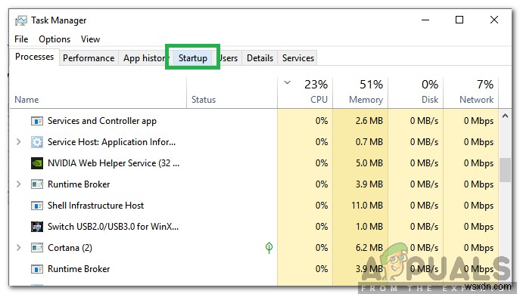520x294 pixels.
Task: Open the Services tab
Action: point(297,58)
